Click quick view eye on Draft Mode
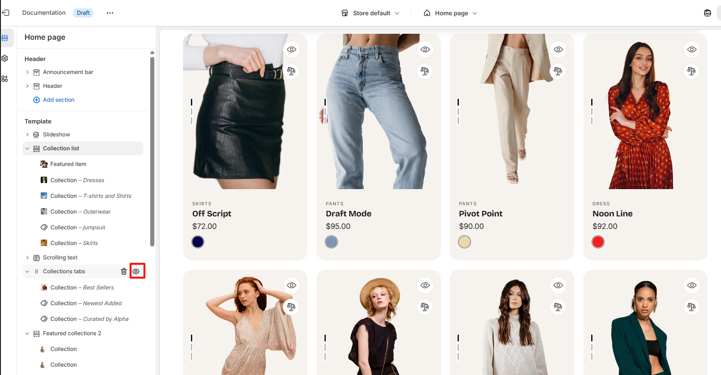The width and height of the screenshot is (721, 375). tap(425, 49)
